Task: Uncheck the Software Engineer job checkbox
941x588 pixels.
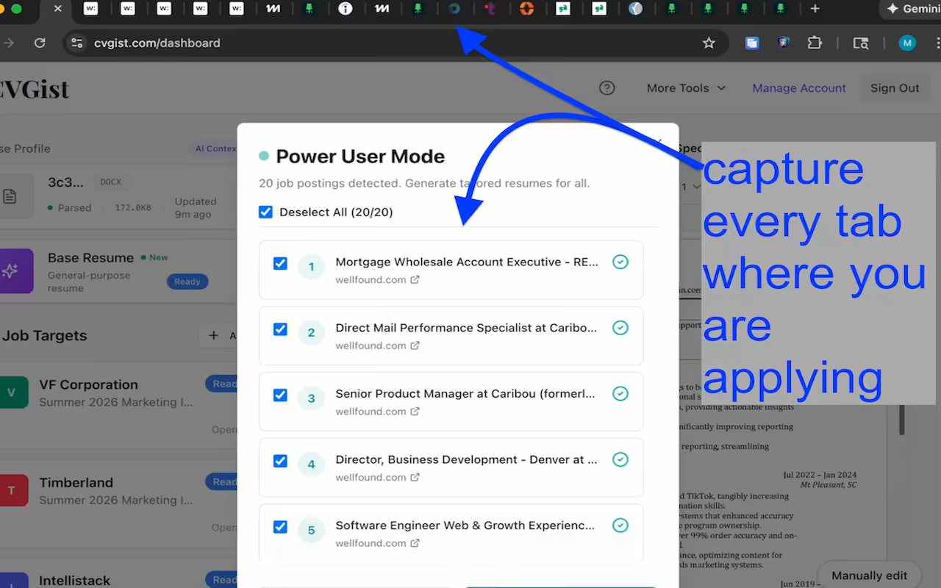Action: point(280,526)
